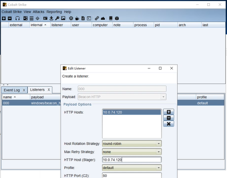Click the connect to team server plus icon
The height and width of the screenshot is (178, 227).
coord(4,18)
